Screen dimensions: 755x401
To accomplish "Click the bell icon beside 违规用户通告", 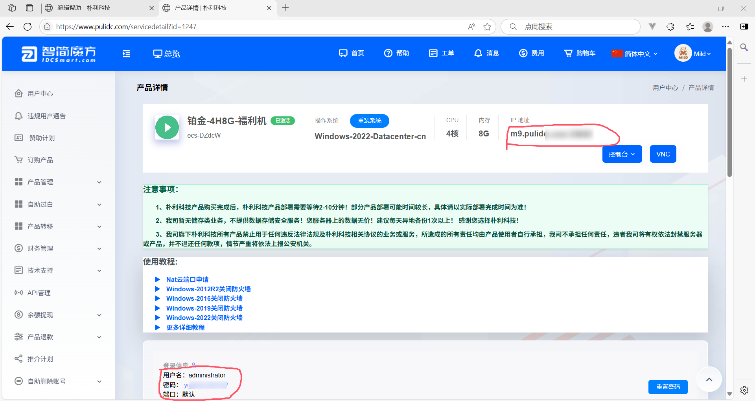I will 18,116.
